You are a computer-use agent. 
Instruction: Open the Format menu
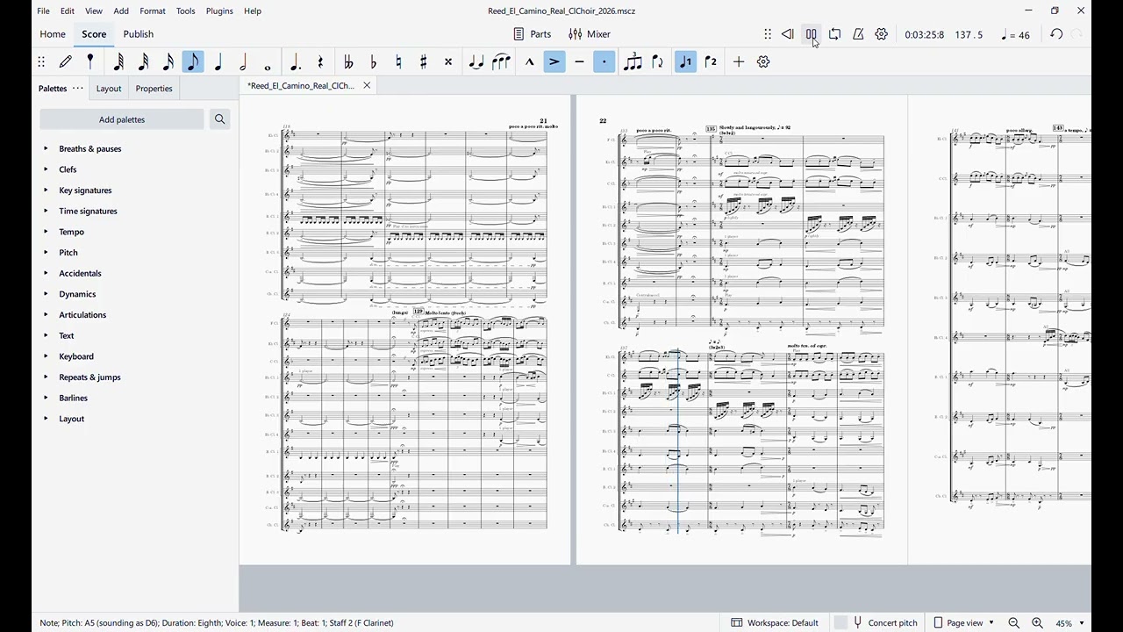coord(153,11)
